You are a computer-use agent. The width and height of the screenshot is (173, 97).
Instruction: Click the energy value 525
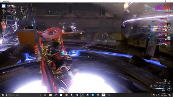163,90
